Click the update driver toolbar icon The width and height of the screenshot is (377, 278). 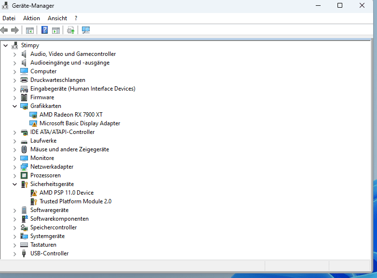pos(71,30)
